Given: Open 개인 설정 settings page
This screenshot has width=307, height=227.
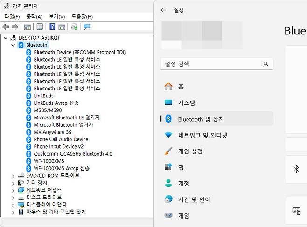Looking at the screenshot, I should [x=217, y=151].
